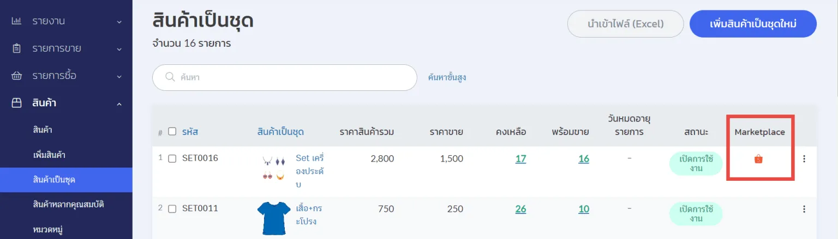
Task: Click the sales list clipboard icon
Action: [16, 48]
